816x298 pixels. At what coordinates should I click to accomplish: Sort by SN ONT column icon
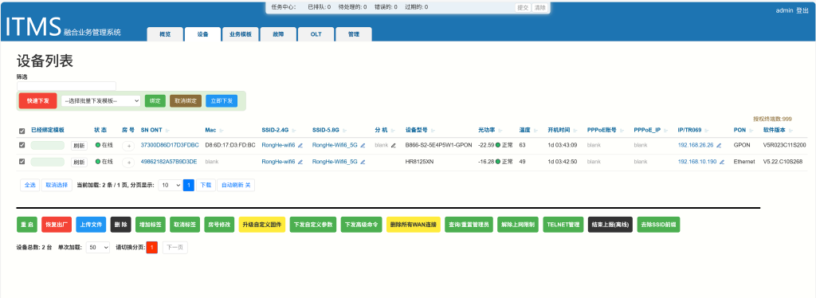(x=167, y=130)
